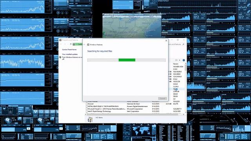Image resolution: width=251 pixels, height=141 pixels.
Task: Select METAL GEAR SOLID V: THE PHANTOM PAIN
Action: tap(135, 106)
